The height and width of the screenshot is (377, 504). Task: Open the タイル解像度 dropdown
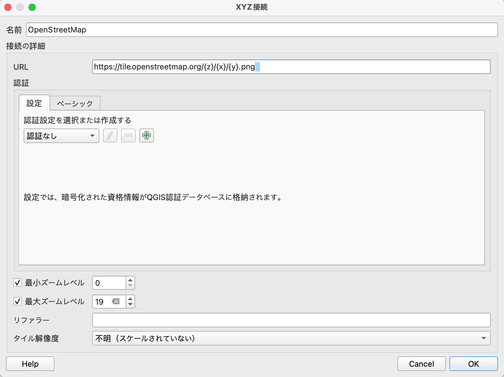pos(291,338)
